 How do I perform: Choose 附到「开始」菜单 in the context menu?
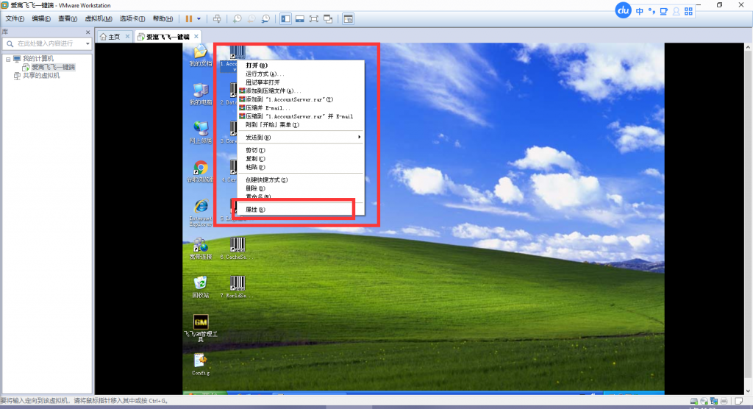coord(272,125)
